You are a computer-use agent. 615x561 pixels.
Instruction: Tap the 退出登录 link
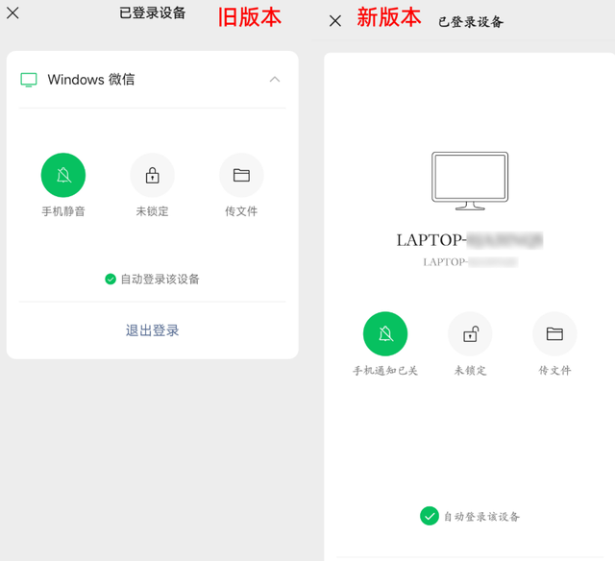(152, 330)
